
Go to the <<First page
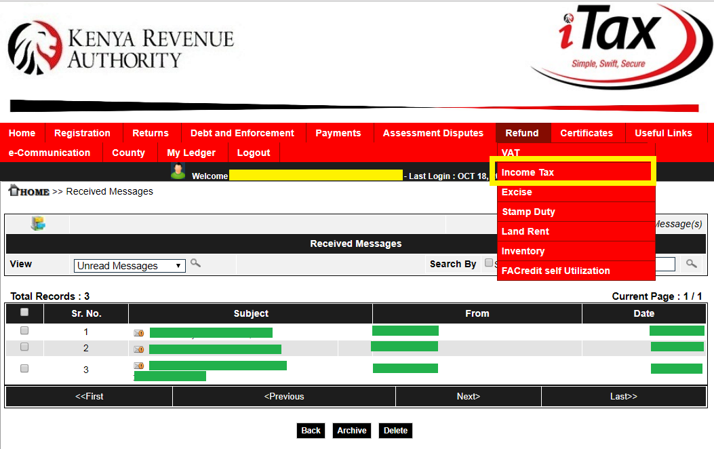[x=90, y=396]
